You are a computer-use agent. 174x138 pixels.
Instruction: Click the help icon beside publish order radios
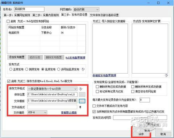(x=83, y=69)
